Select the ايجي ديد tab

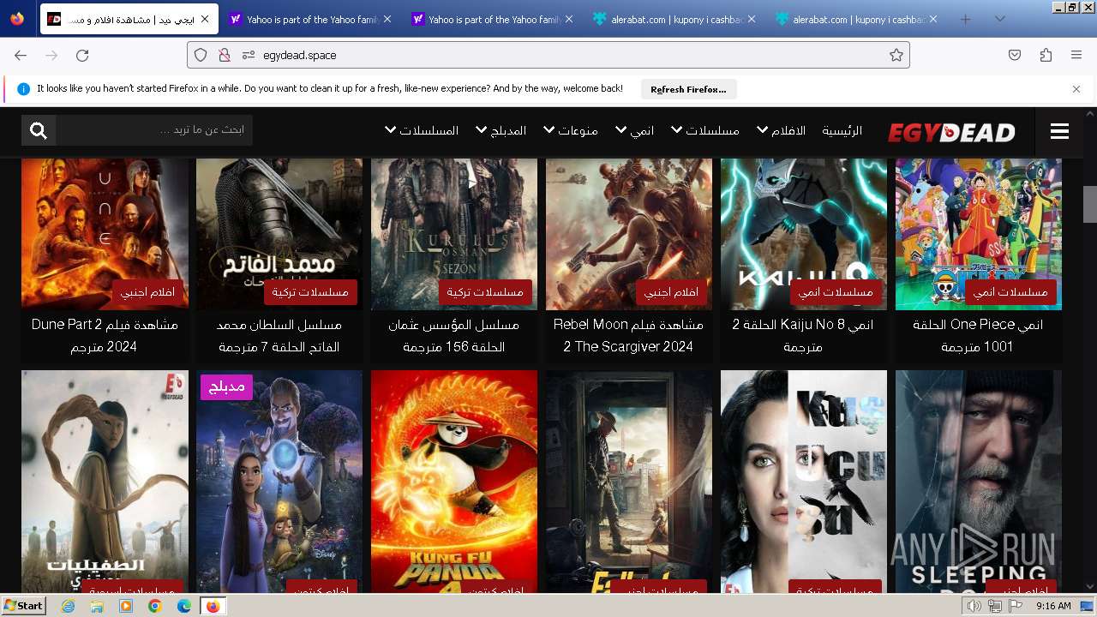pos(129,19)
